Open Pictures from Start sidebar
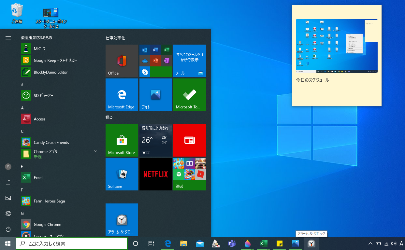 (8, 198)
